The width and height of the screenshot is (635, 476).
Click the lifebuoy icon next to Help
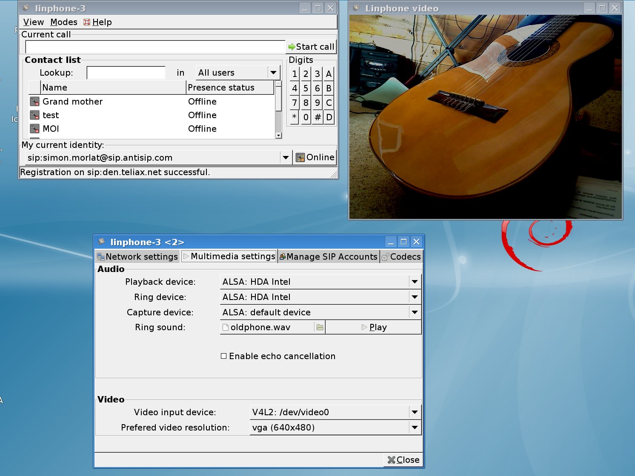point(87,22)
